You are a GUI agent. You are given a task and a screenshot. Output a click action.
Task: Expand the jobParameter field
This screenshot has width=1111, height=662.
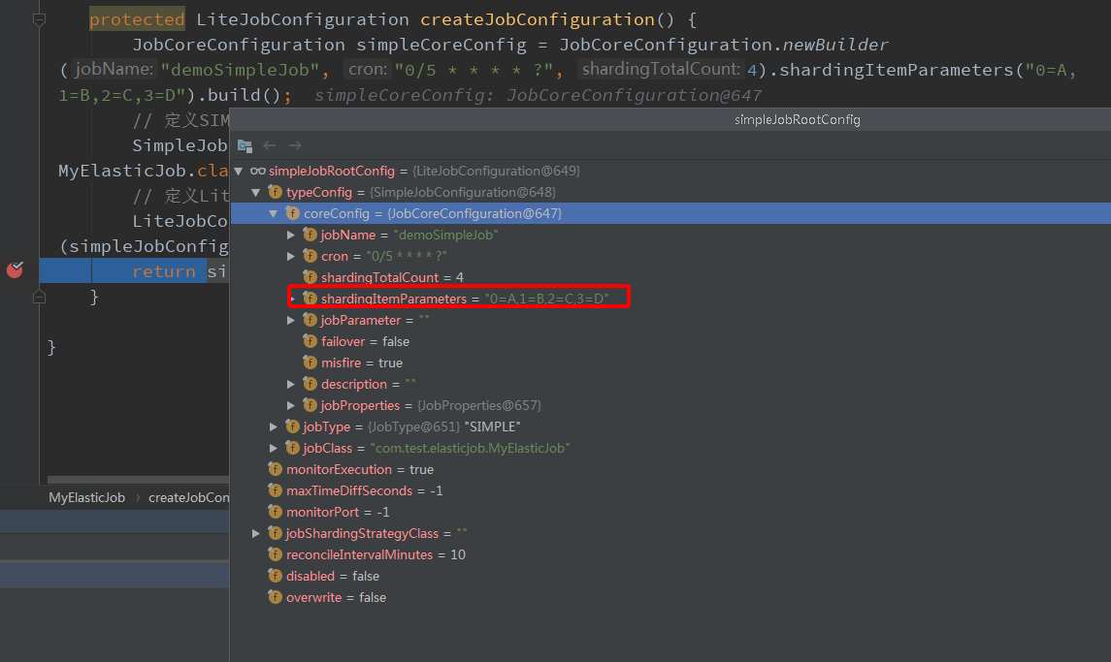(x=290, y=320)
